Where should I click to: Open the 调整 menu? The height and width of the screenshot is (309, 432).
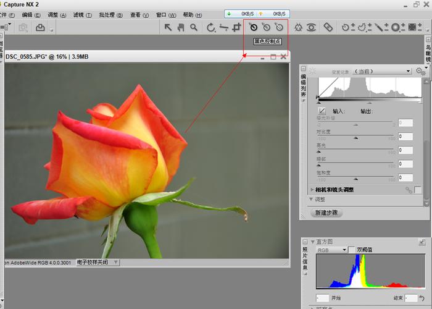(x=57, y=15)
